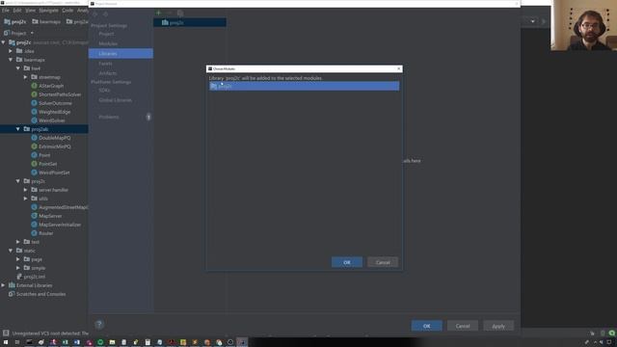Screen dimensions: 617x347
Task: Expand the streetmap package
Action: tap(26, 77)
